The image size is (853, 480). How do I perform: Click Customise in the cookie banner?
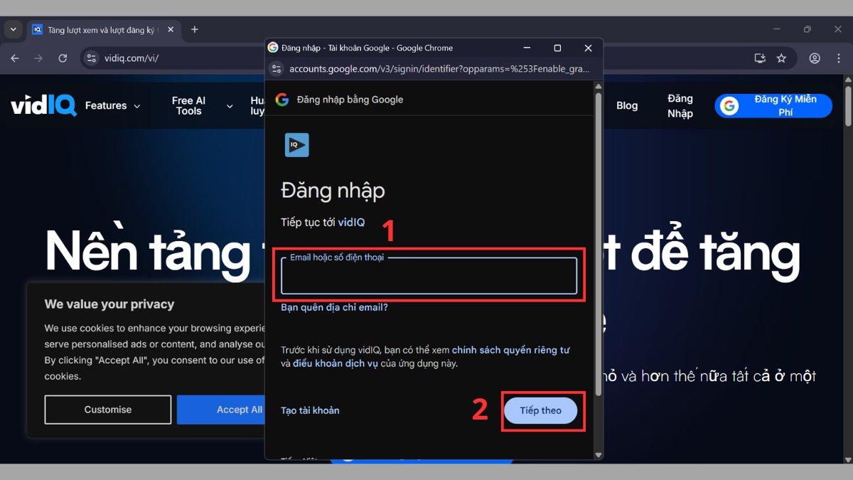[108, 410]
